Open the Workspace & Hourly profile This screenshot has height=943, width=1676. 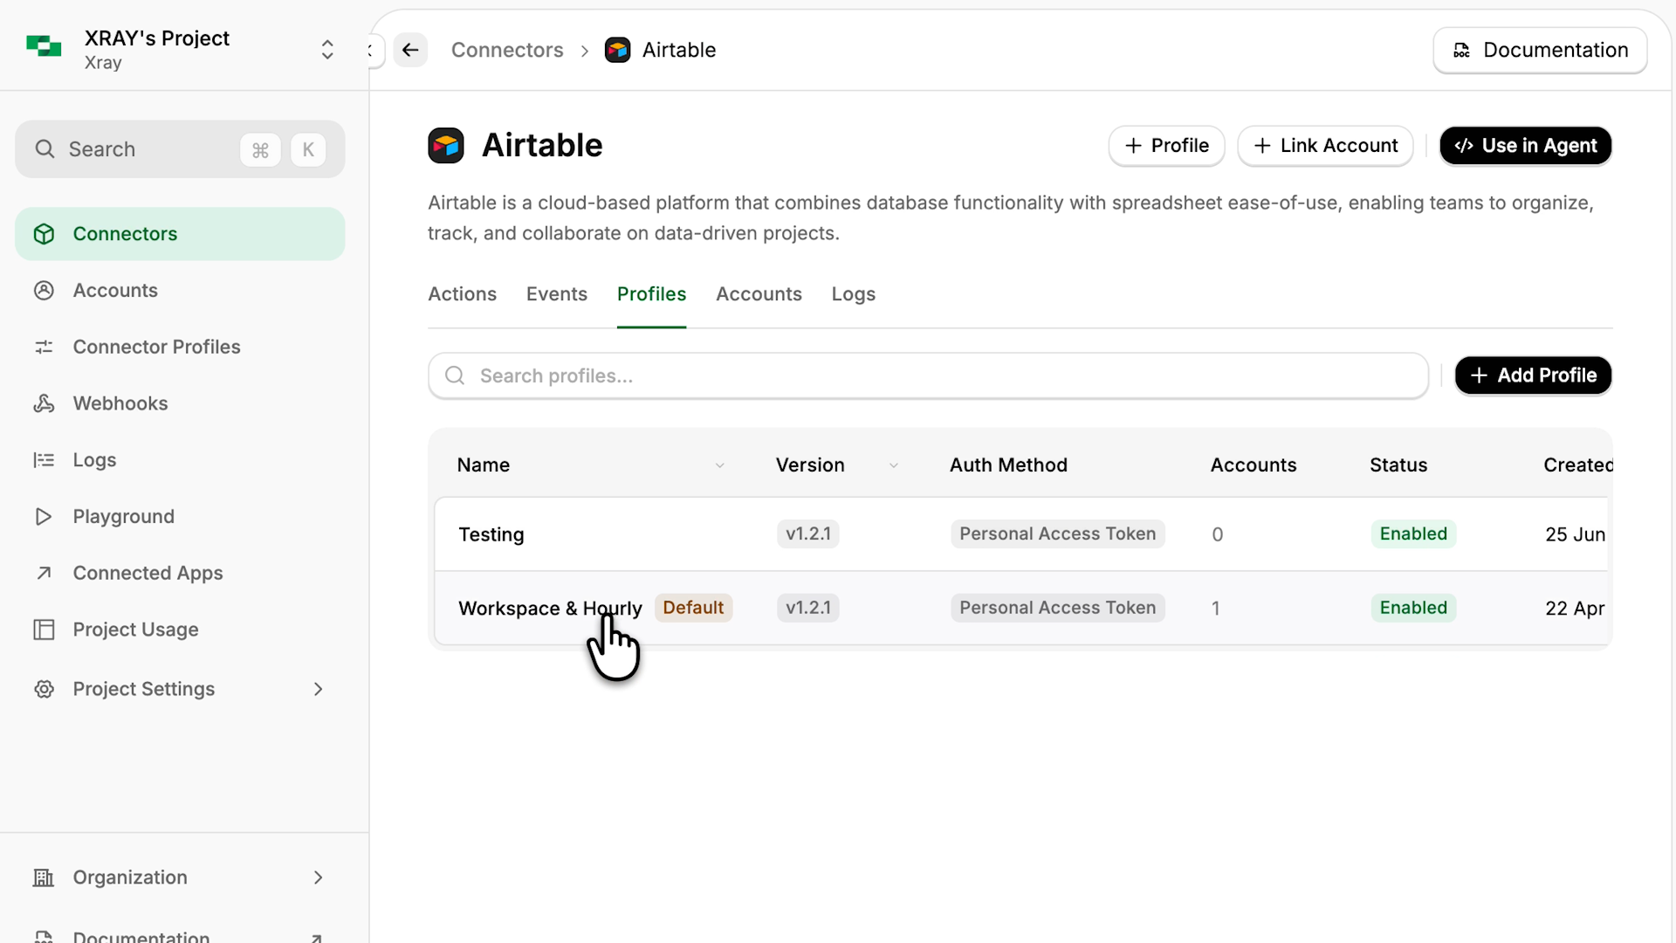(550, 609)
